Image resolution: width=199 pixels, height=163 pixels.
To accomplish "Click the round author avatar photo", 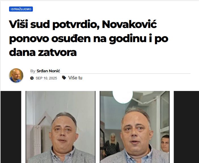I will (x=16, y=75).
